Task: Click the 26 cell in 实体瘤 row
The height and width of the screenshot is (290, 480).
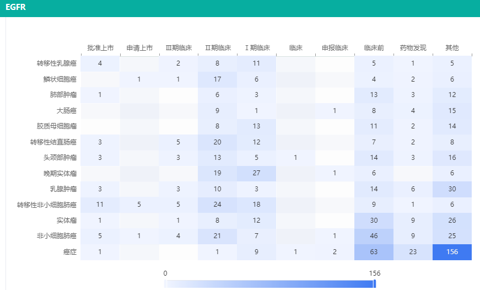Action: [452, 221]
